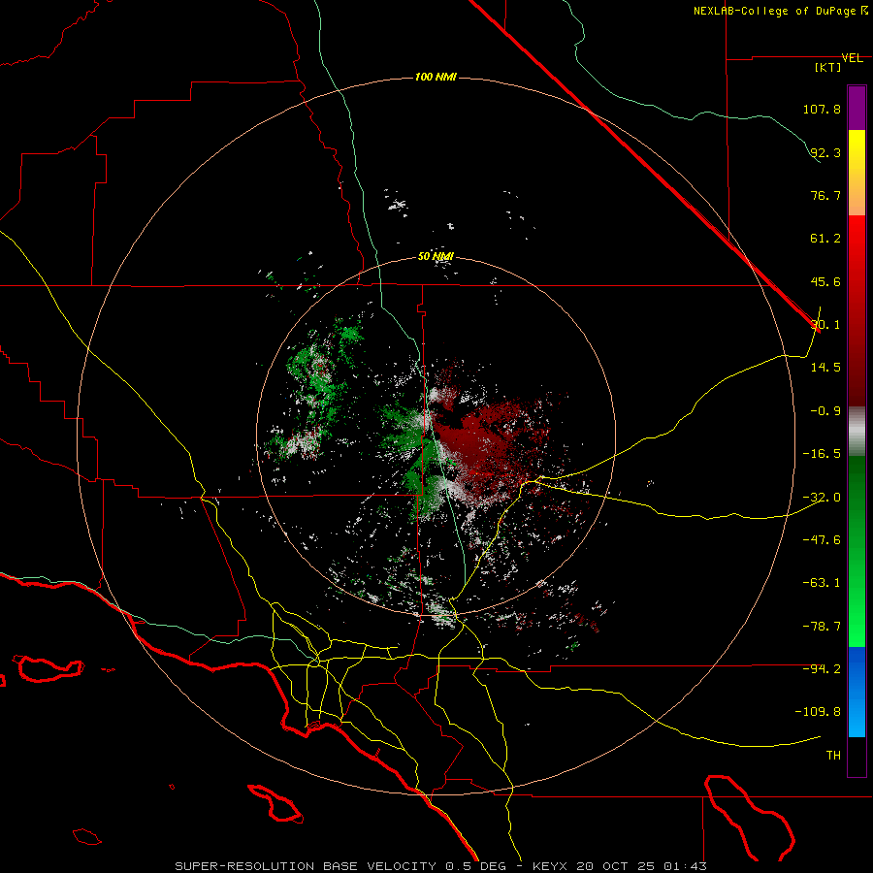Click the 61.2 value on velocity legend
The height and width of the screenshot is (873, 873).
[x=825, y=239]
